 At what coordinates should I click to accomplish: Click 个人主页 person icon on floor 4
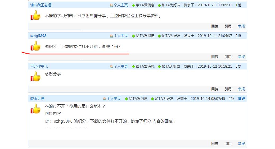[104, 99]
